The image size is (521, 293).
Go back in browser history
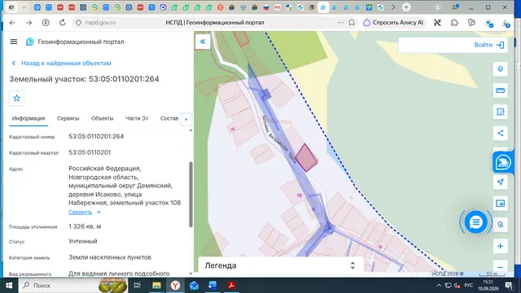[x=12, y=23]
